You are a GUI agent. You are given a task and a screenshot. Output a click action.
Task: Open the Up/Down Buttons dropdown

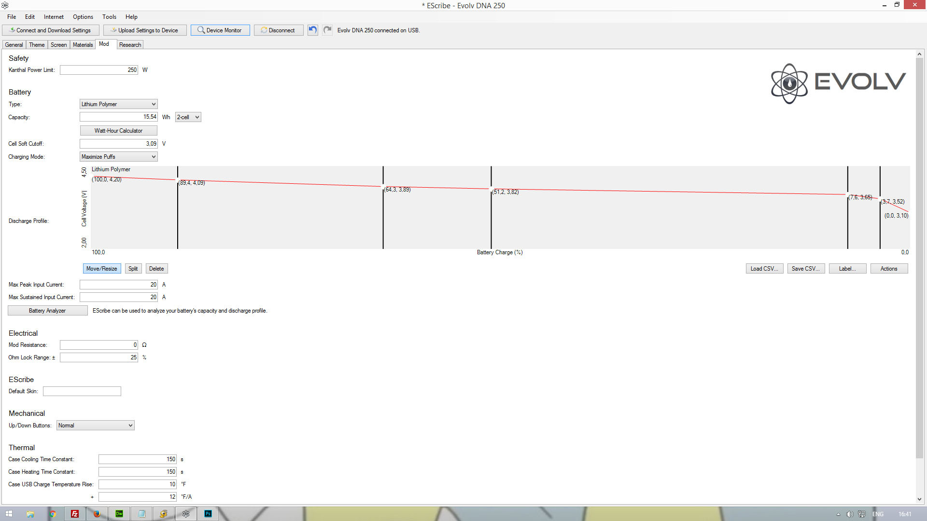pos(96,425)
